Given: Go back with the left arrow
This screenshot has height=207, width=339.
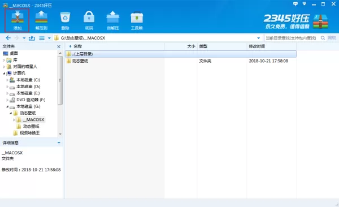Looking at the screenshot, I should tap(8, 38).
